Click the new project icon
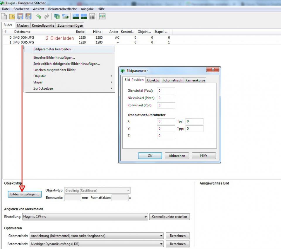The height and width of the screenshot is (249, 281). (4, 16)
